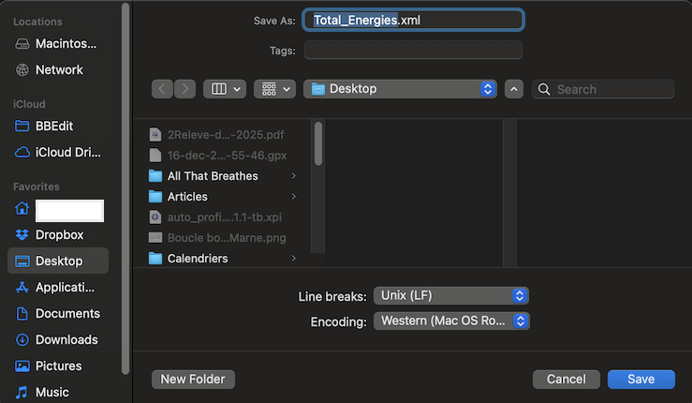Expand the All That Breathes folder

[293, 176]
